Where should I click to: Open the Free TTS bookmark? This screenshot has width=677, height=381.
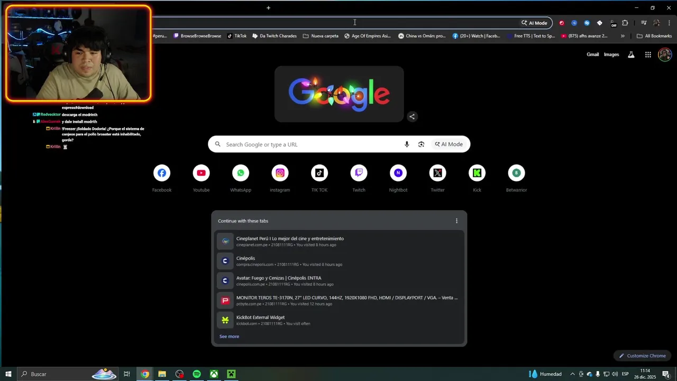(x=530, y=36)
